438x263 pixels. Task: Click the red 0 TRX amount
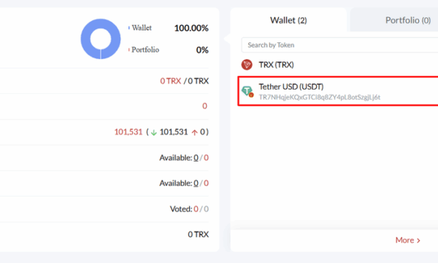170,81
